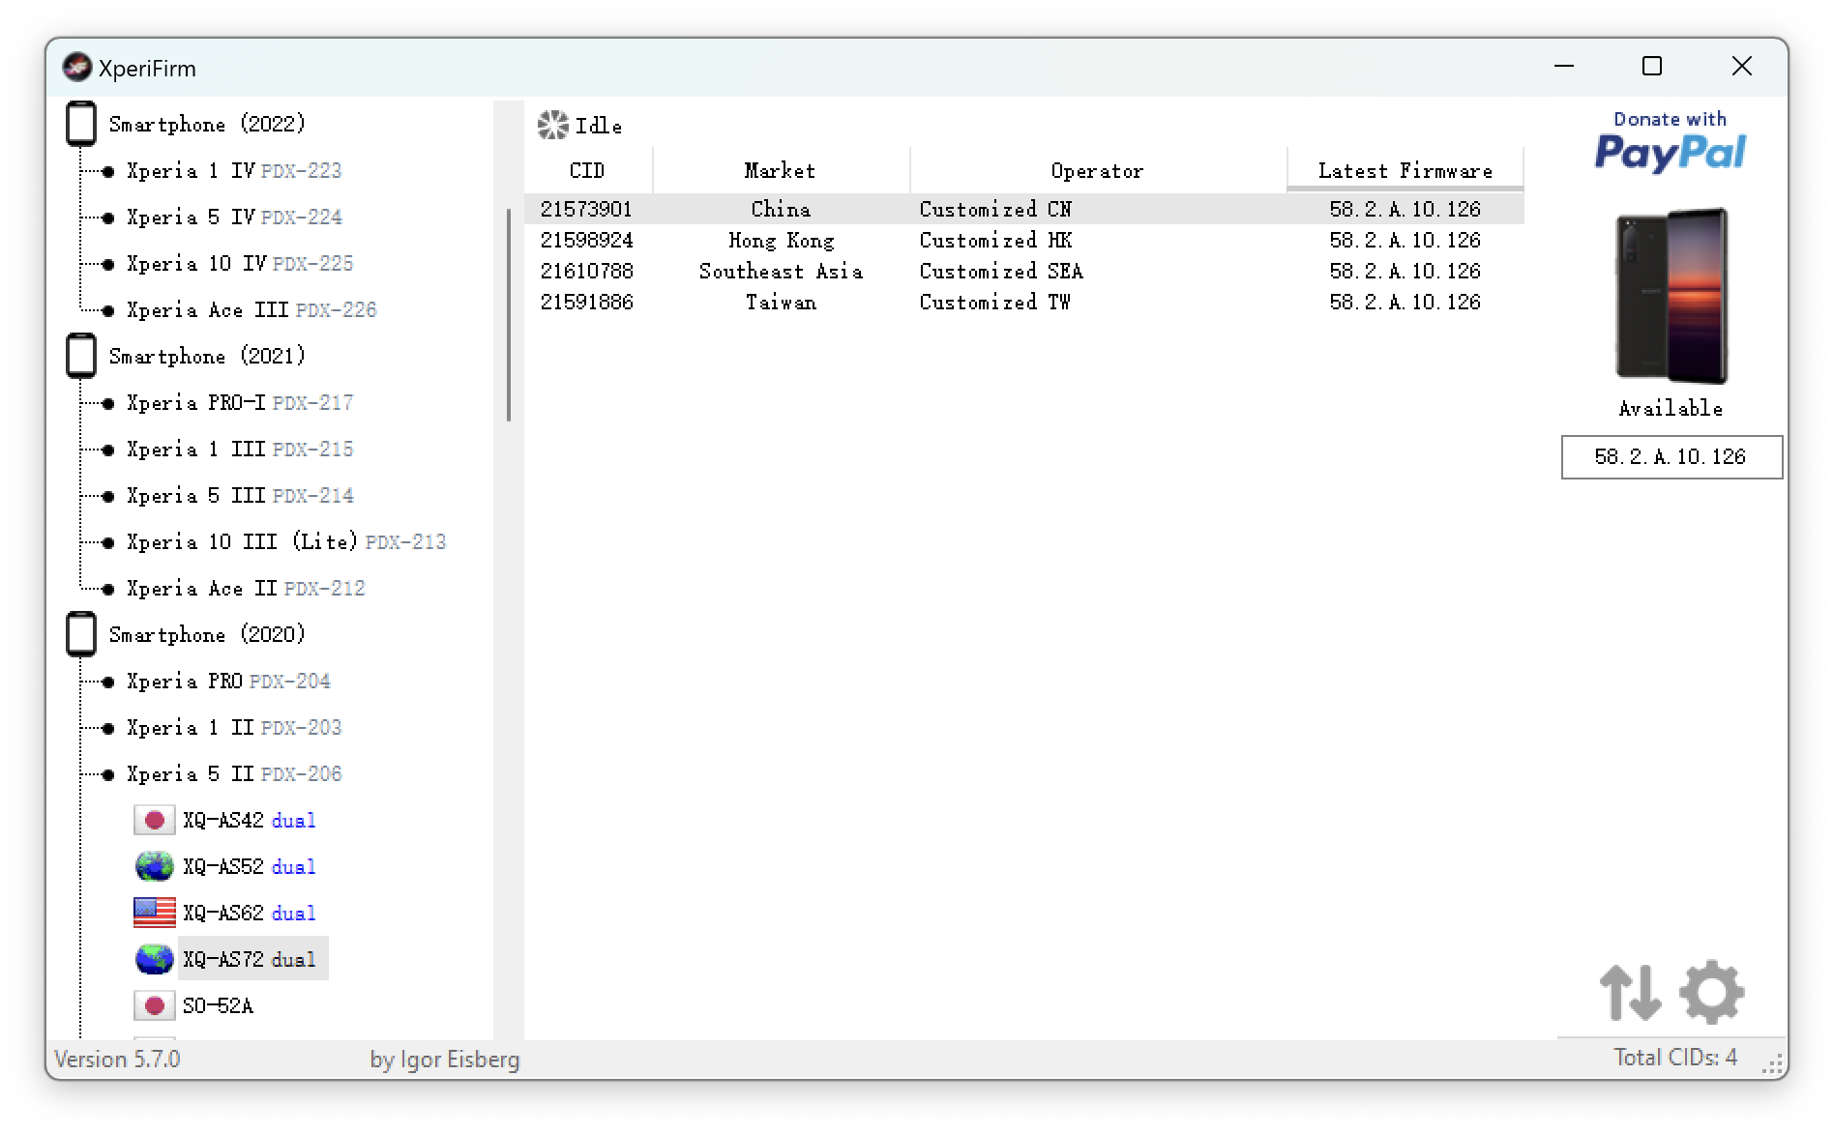The height and width of the screenshot is (1133, 1834).
Task: Sort by CID column header
Action: pyautogui.click(x=588, y=170)
